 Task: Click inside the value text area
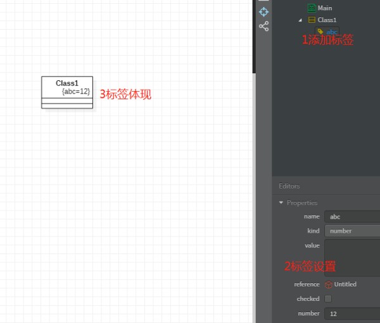click(x=352, y=258)
